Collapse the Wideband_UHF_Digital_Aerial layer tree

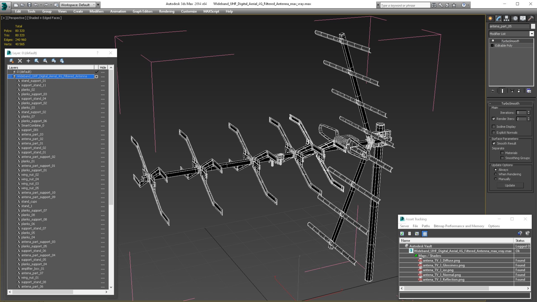(x=10, y=76)
